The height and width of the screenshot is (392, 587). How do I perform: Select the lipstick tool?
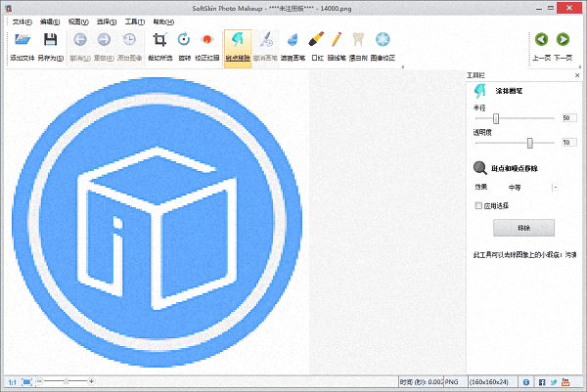click(316, 41)
